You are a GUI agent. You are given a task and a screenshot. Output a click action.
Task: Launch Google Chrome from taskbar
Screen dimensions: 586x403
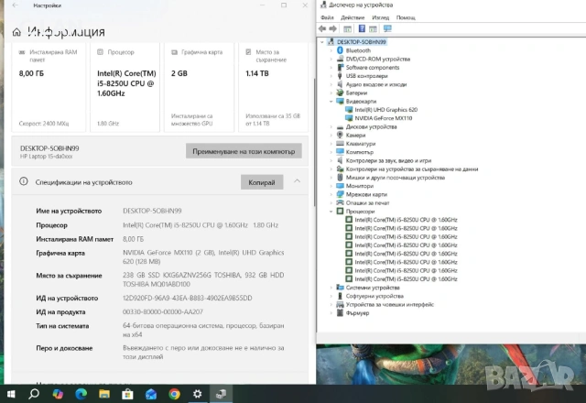click(x=174, y=394)
